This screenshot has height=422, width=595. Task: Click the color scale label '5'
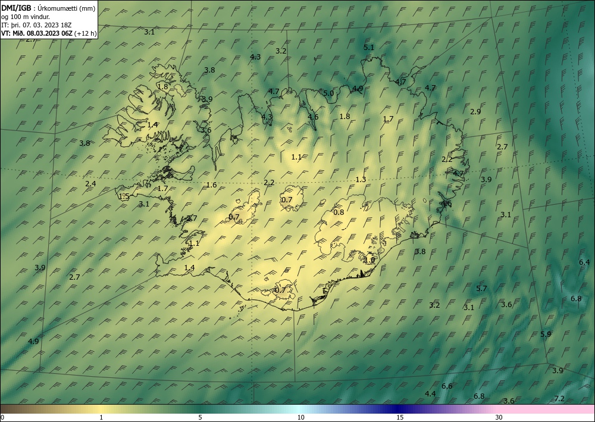point(200,418)
